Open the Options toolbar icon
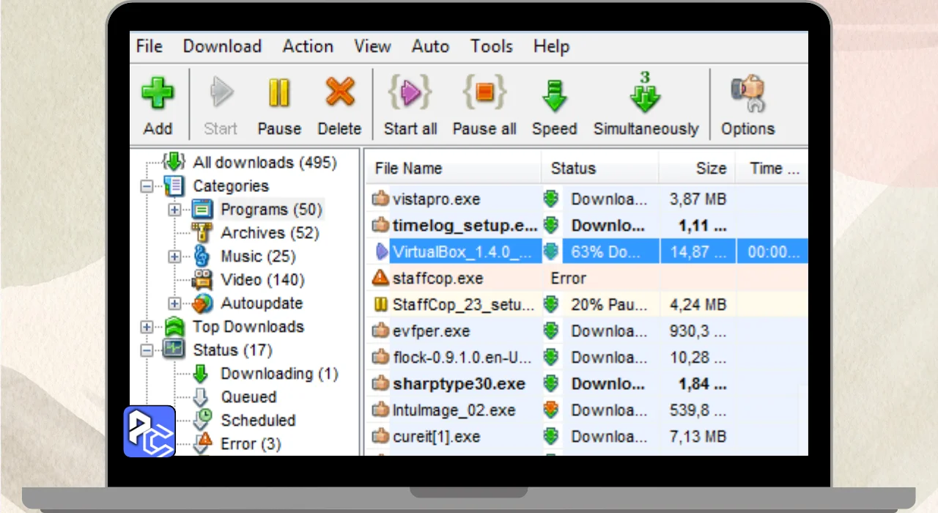The image size is (938, 513). 747,94
